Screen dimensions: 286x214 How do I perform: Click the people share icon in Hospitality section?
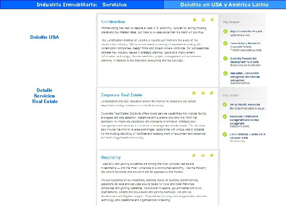(x=212, y=155)
